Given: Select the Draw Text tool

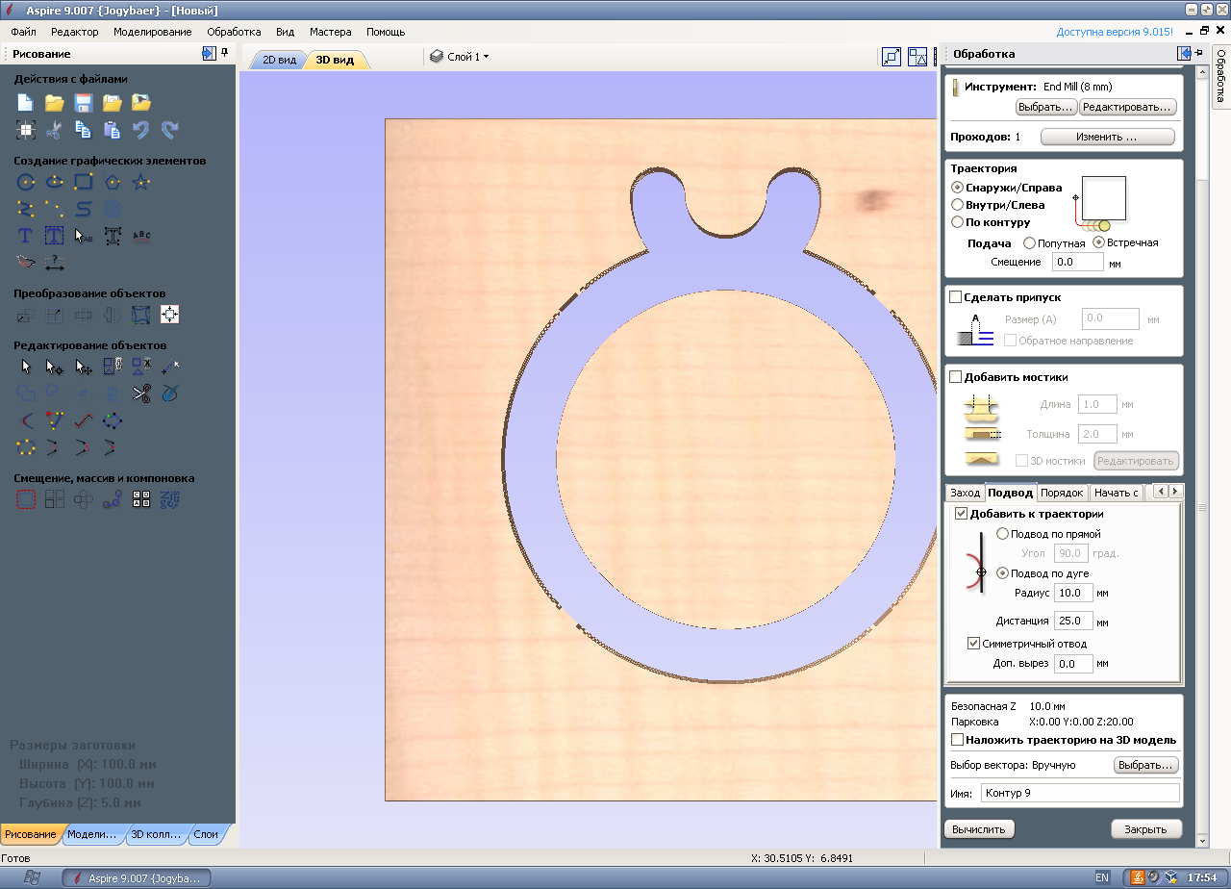Looking at the screenshot, I should coord(26,235).
